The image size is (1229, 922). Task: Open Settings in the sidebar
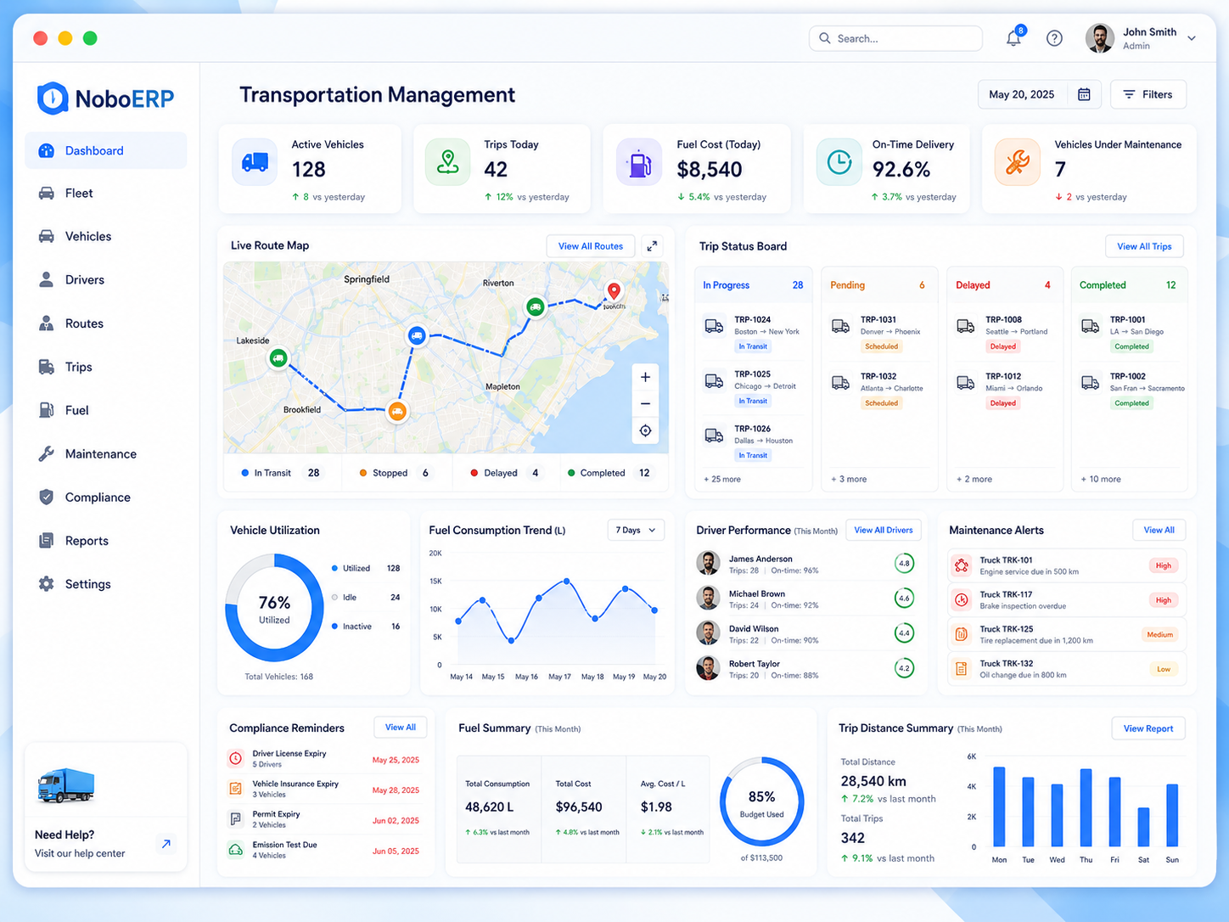[x=105, y=584]
